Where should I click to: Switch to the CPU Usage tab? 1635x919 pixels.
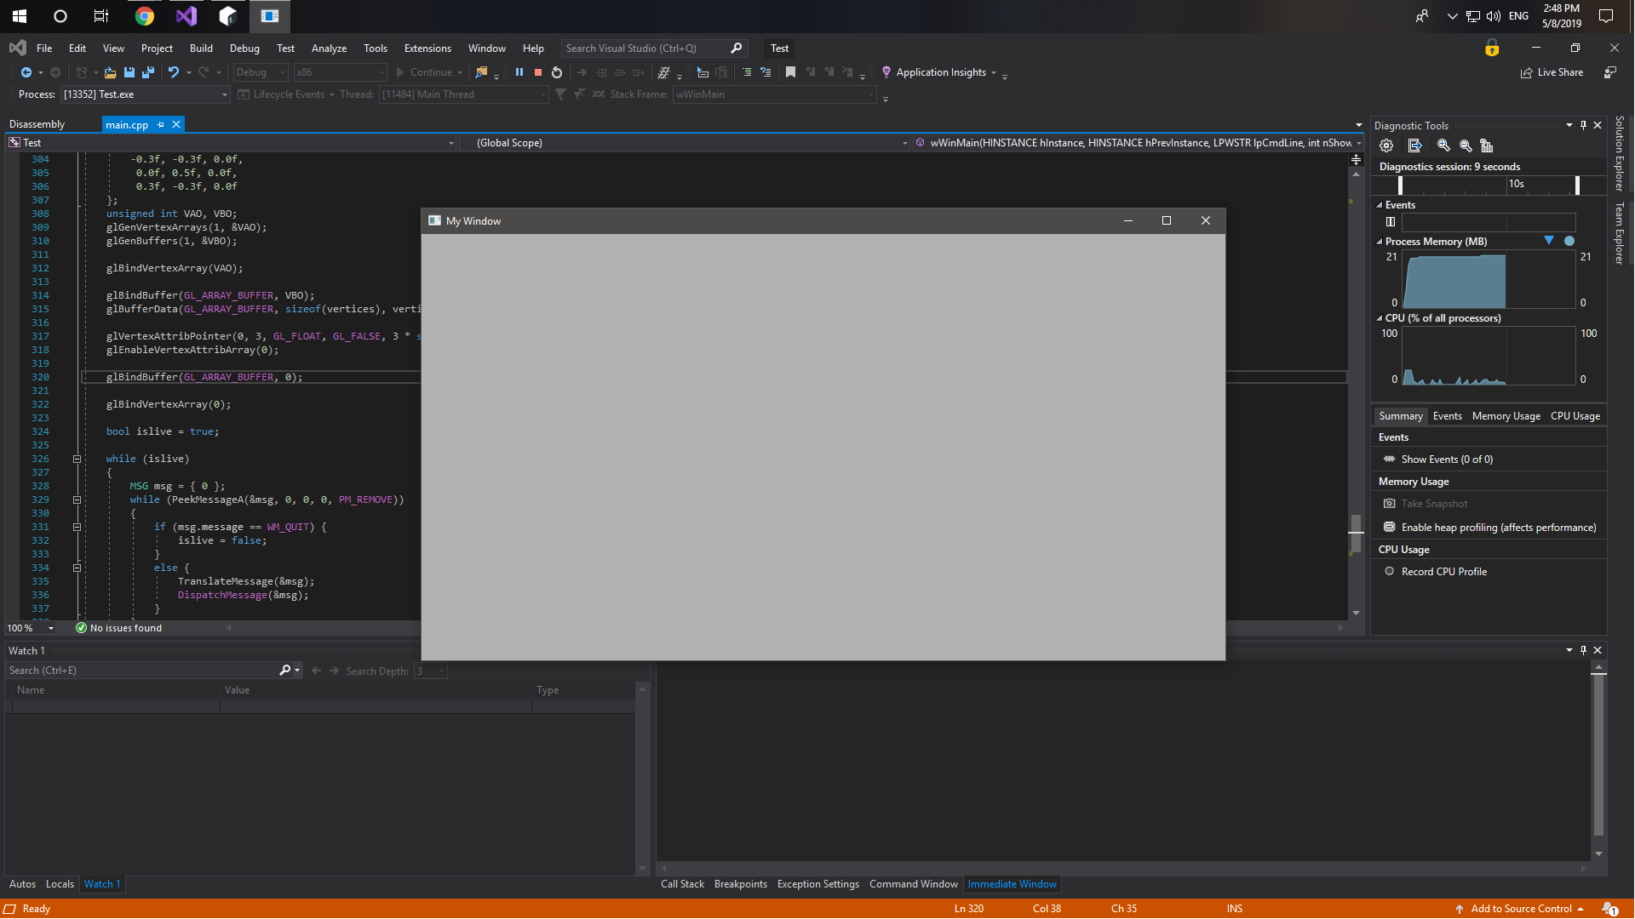[1575, 416]
